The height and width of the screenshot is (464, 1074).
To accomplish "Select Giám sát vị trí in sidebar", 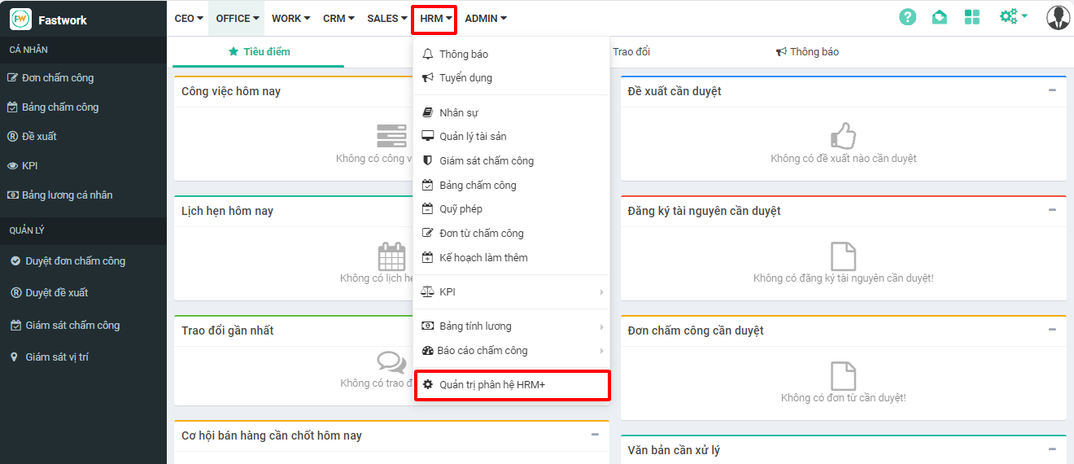I will (57, 357).
